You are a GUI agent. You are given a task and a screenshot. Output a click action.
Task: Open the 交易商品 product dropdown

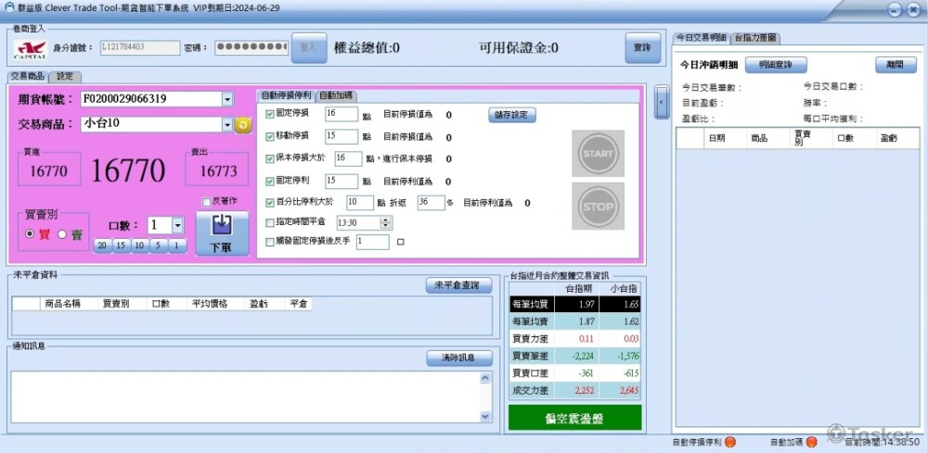click(x=227, y=125)
